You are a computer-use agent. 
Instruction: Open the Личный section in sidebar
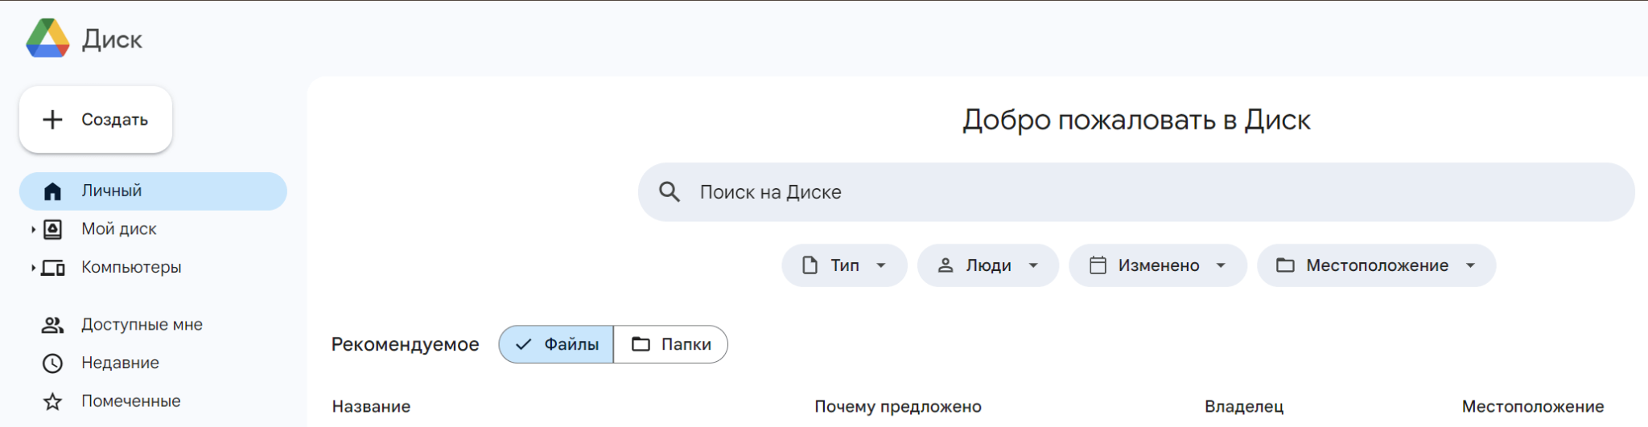[153, 191]
